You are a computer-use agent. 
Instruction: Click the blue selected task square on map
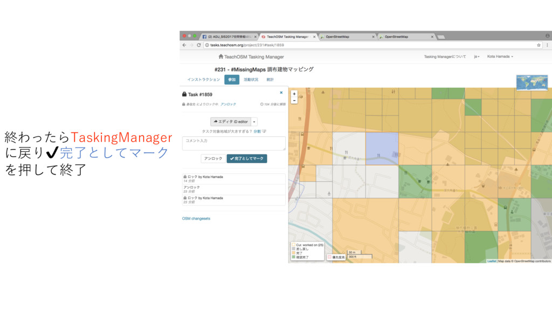pyautogui.click(x=382, y=149)
